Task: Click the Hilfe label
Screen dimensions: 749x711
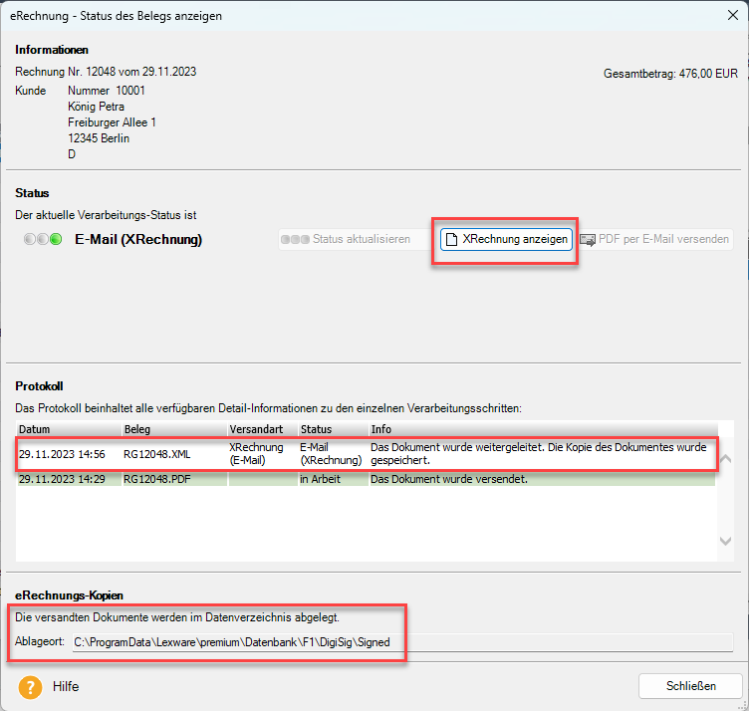Action: click(x=66, y=687)
